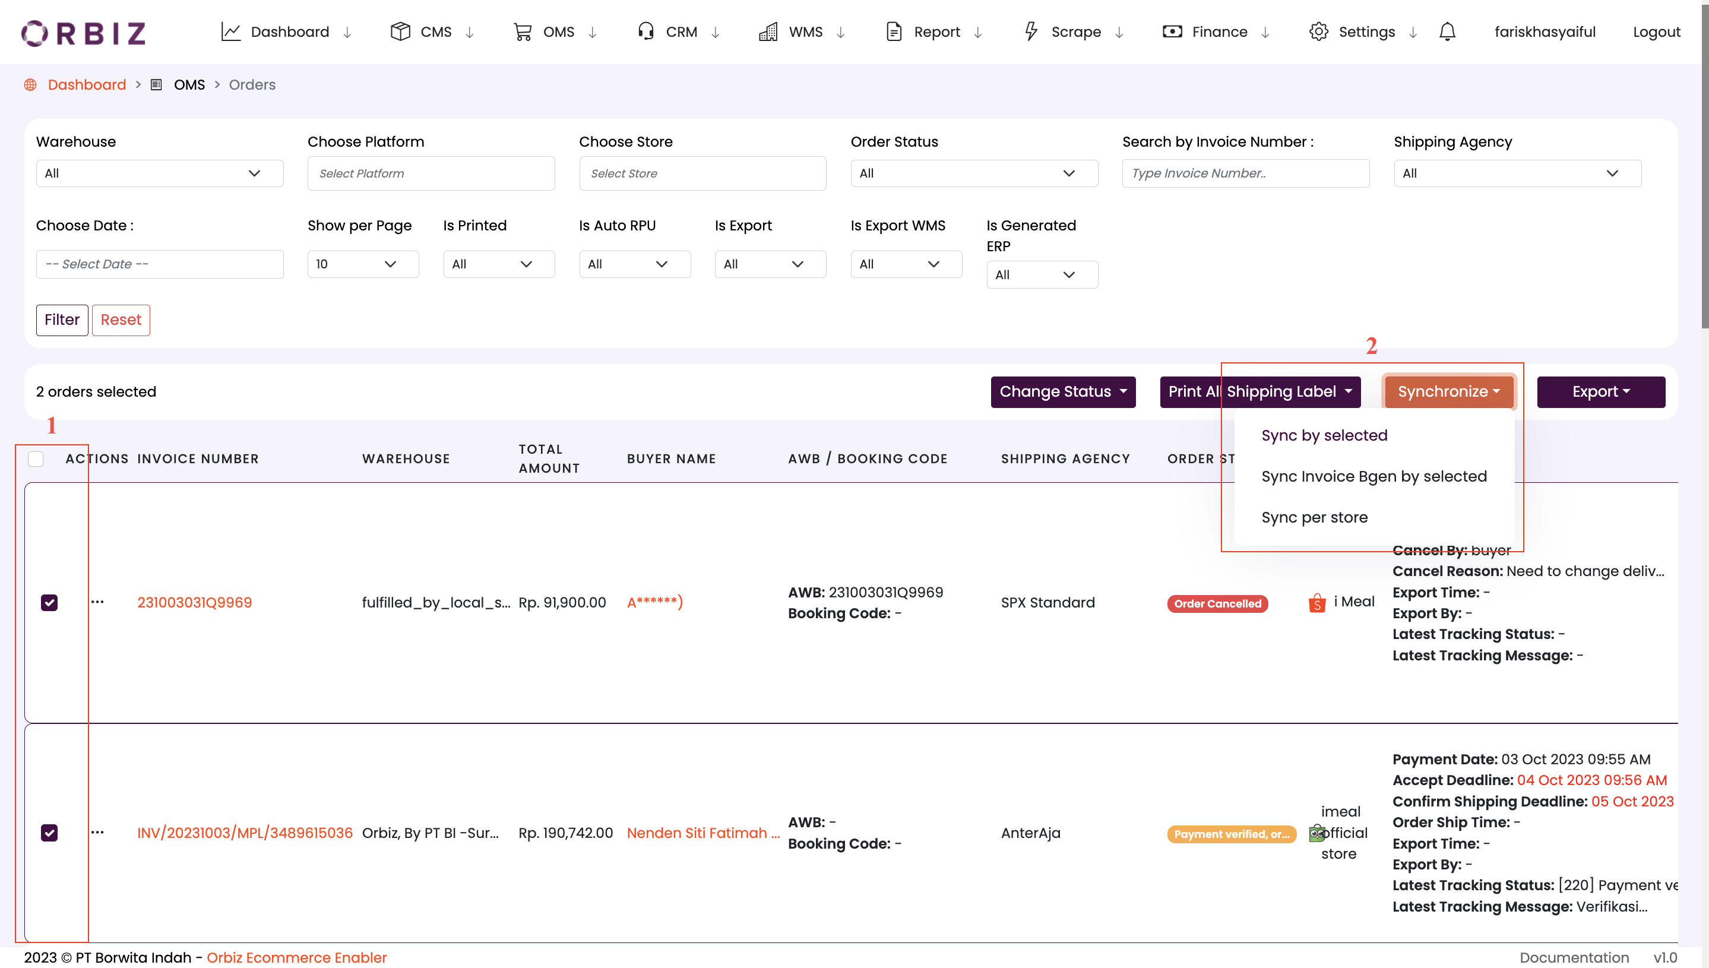Viewport: 1709px width, 968px height.
Task: Open the Is Printed dropdown
Action: 499,264
